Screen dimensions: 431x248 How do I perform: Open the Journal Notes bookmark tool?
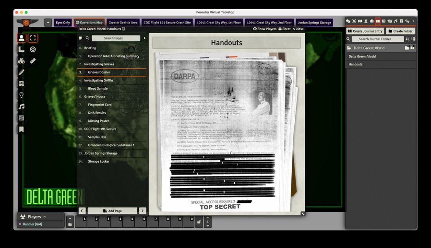pos(21,130)
